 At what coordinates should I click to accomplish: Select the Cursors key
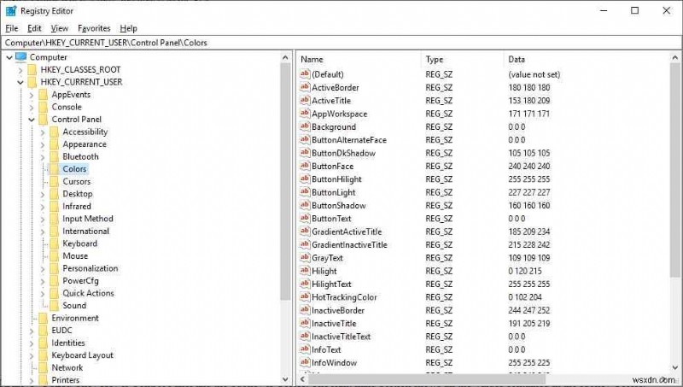[77, 181]
